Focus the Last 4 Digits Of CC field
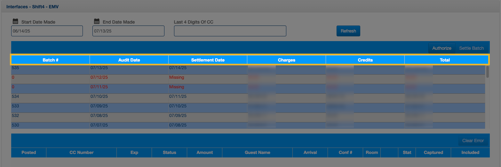This screenshot has height=167, width=501. [x=230, y=31]
